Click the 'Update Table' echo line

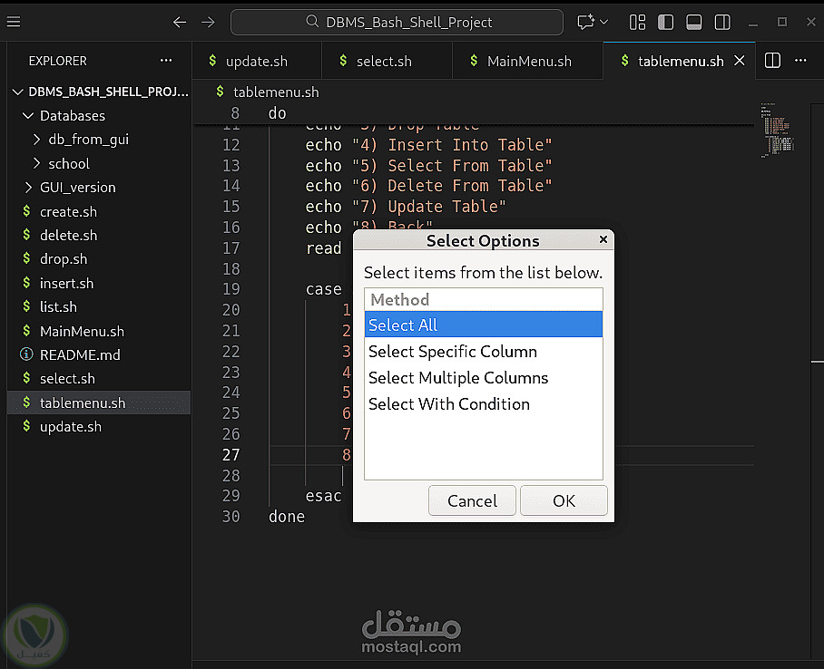(406, 207)
